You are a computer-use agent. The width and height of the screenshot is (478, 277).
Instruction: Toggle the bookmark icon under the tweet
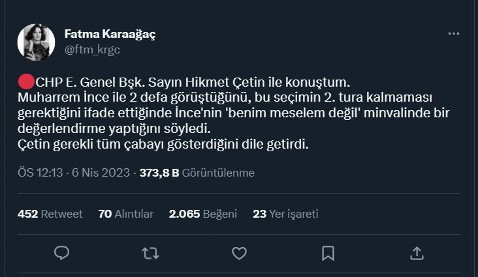[x=328, y=253]
